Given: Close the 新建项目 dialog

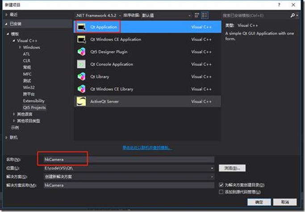Looking at the screenshot, I should click(293, 5).
